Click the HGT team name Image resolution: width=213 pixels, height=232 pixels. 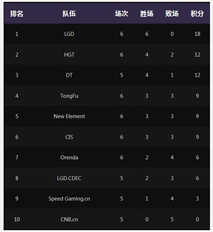coord(69,54)
